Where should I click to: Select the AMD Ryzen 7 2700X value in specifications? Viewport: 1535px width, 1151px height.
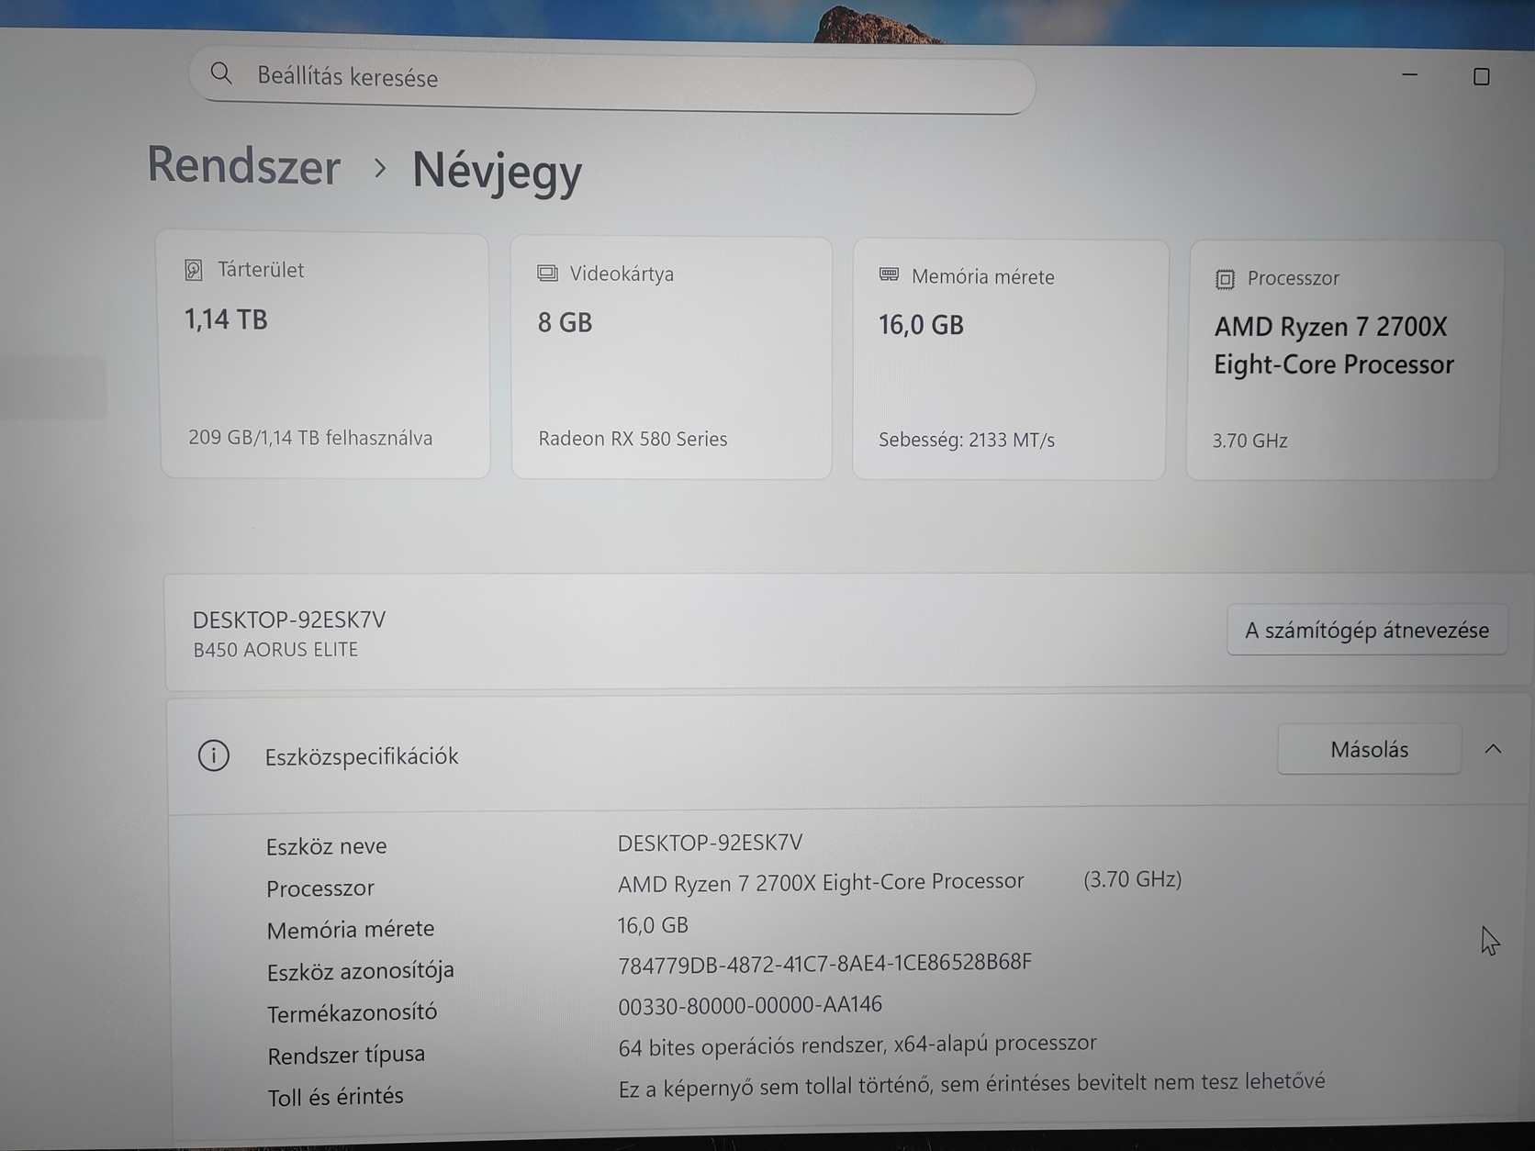821,882
